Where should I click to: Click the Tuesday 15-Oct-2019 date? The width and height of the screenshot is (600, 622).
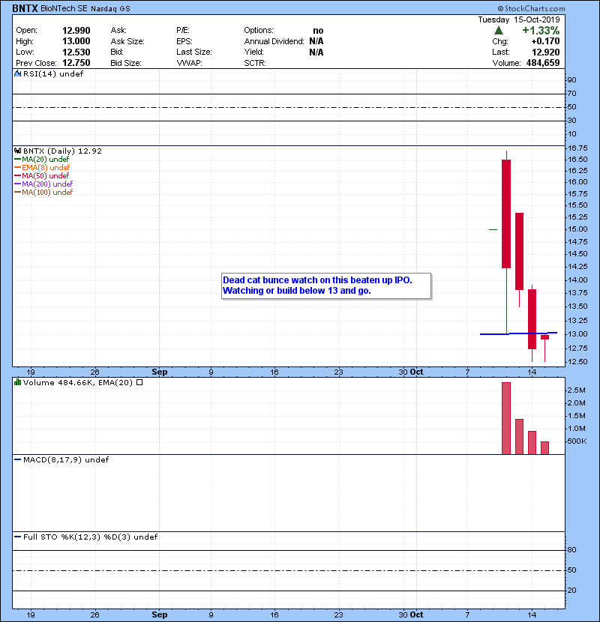click(519, 19)
